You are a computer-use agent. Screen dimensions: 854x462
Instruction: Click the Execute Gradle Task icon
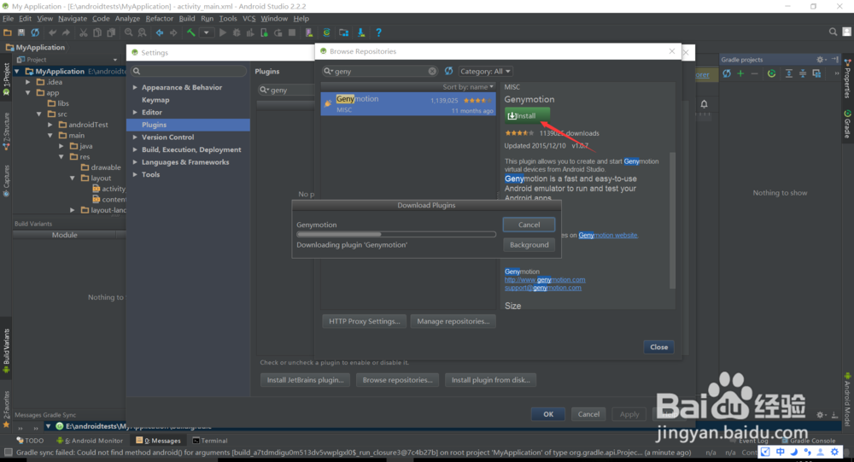click(x=771, y=73)
